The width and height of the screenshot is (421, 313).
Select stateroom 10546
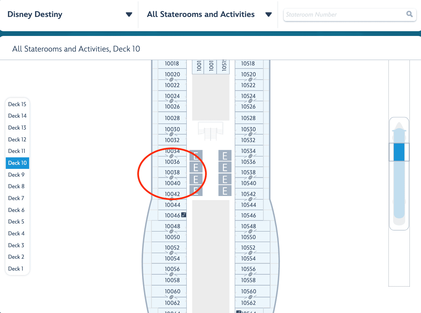249,215
